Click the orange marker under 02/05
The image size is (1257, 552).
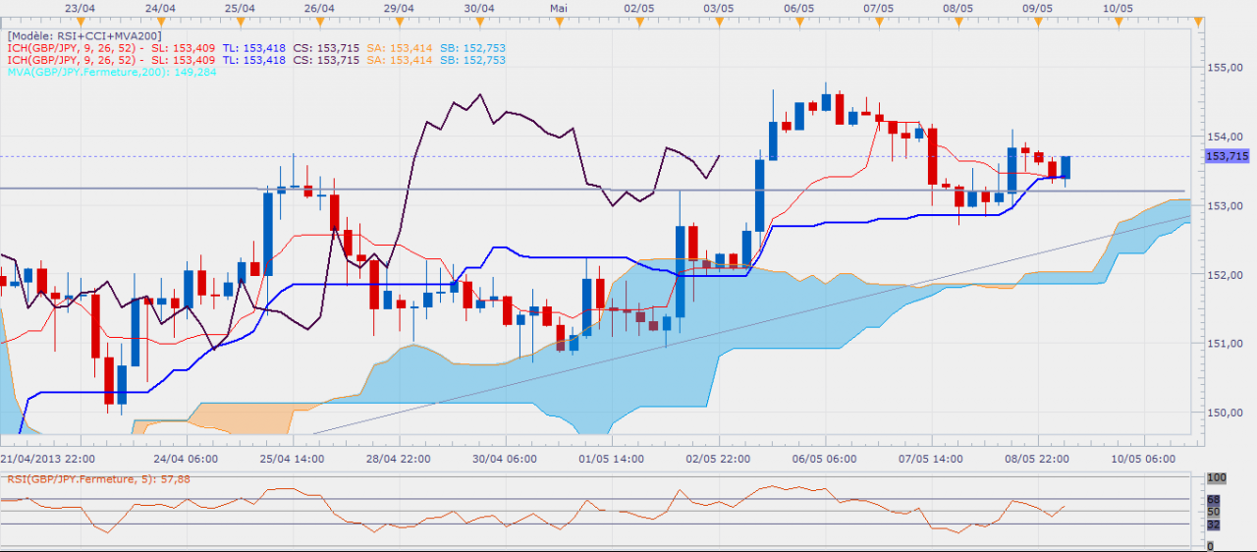(639, 21)
